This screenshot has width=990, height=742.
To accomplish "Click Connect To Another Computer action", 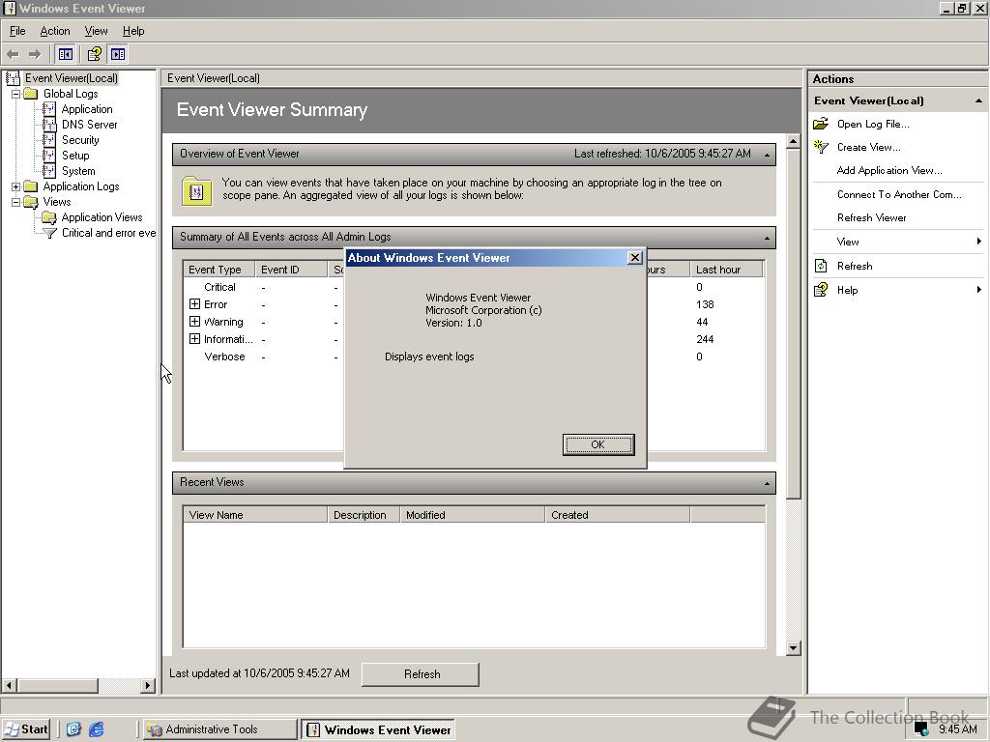I will tap(899, 194).
